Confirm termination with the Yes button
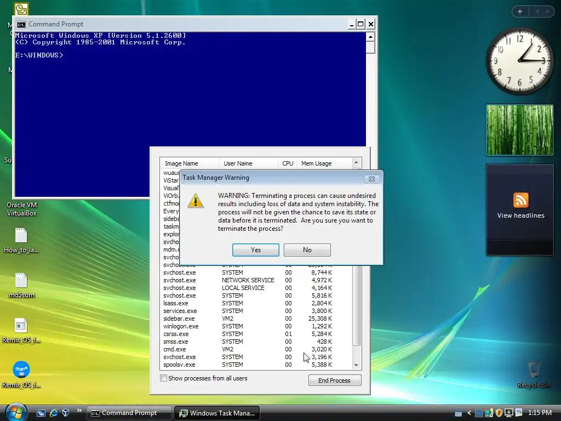 (255, 250)
